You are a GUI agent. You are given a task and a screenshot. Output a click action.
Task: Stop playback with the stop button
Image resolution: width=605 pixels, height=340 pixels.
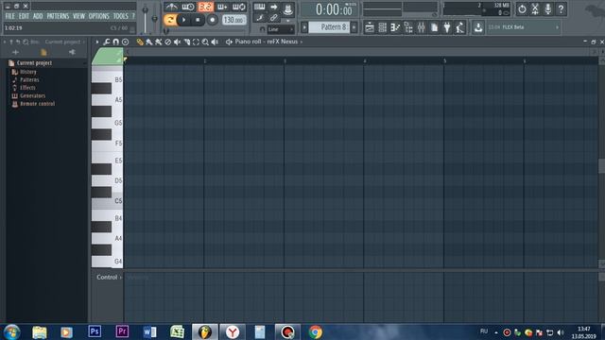(x=198, y=20)
